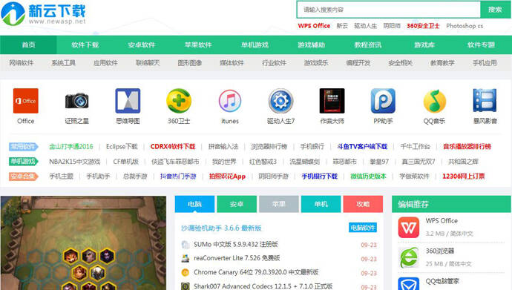Go to 首页 in navigation bar
This screenshot has width=512, height=290.
[x=28, y=45]
